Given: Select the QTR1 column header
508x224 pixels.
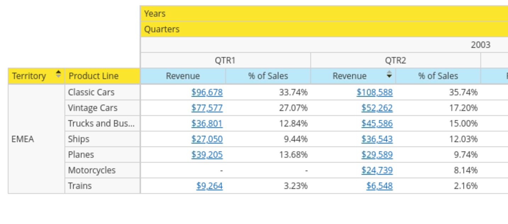Looking at the screenshot, I should coord(225,61).
